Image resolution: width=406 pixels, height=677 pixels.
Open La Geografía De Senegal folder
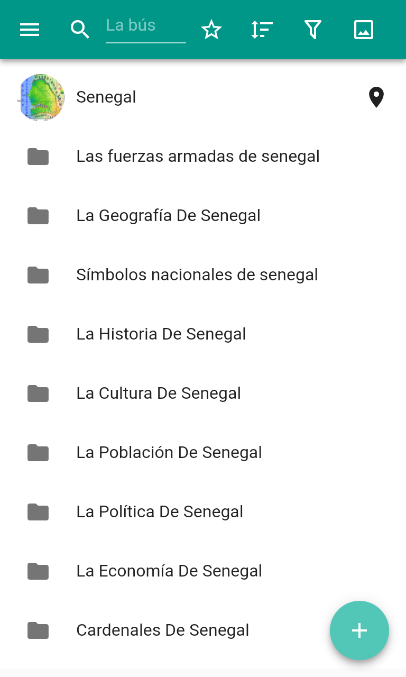coord(203,216)
